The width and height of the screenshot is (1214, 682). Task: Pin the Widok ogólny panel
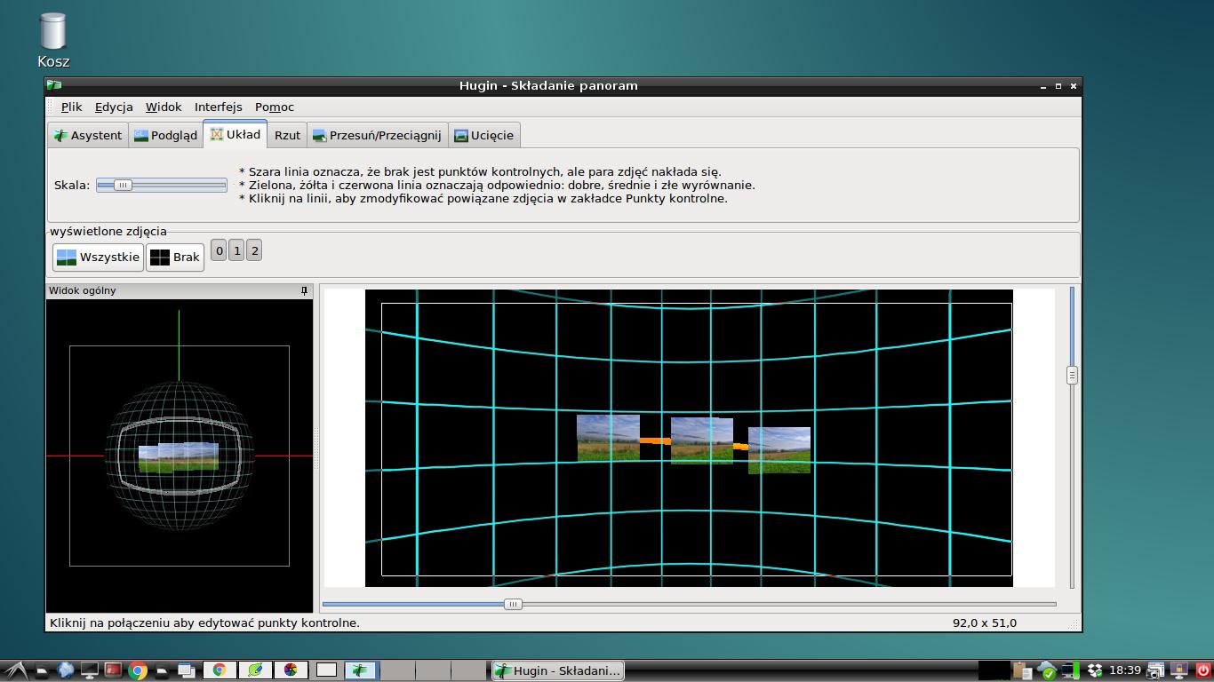[x=304, y=290]
